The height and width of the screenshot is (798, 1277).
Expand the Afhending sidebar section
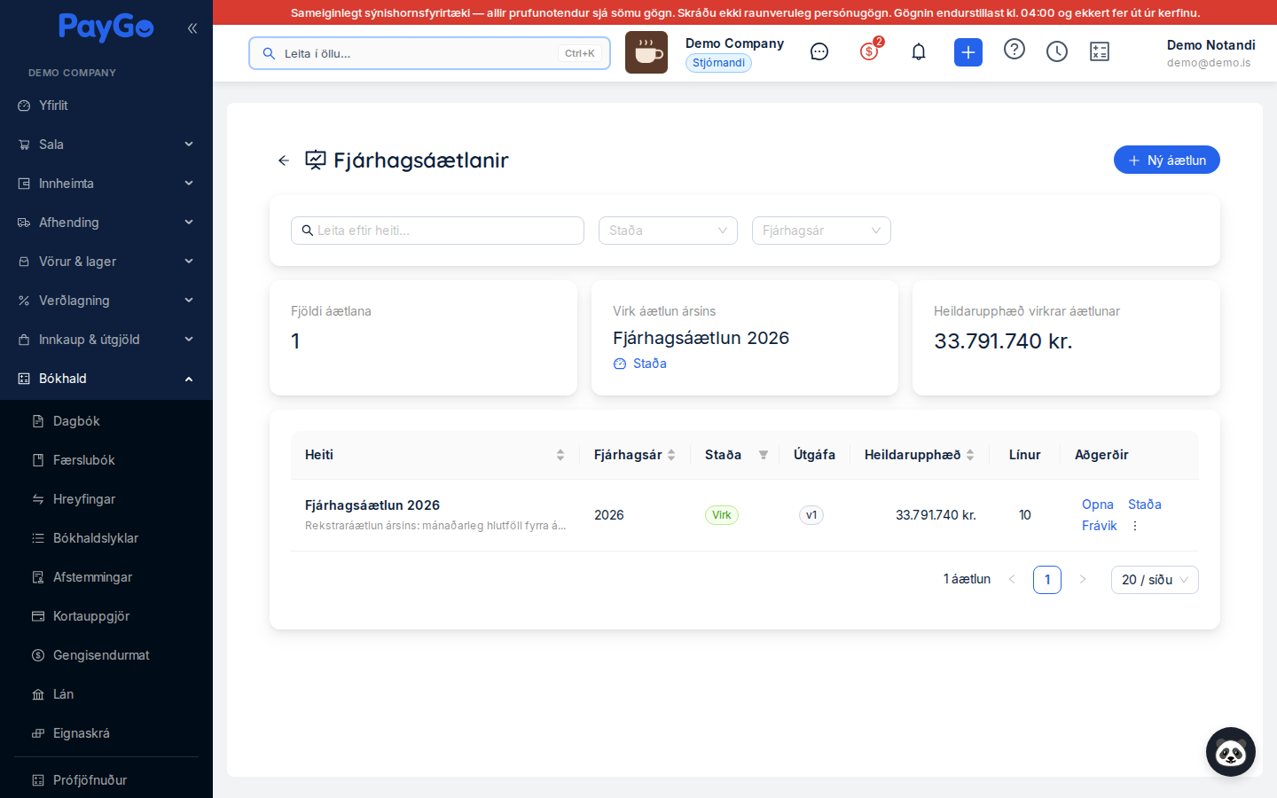point(106,223)
